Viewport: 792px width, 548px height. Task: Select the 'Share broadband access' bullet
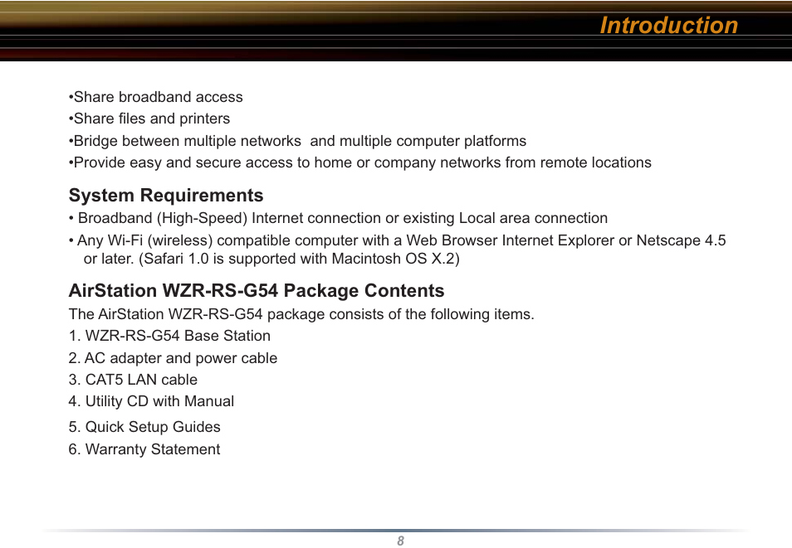pyautogui.click(x=155, y=97)
